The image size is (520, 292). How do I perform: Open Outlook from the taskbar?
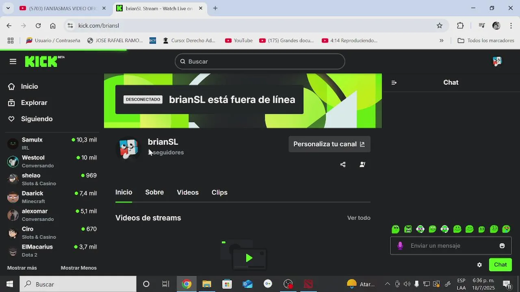(x=247, y=284)
